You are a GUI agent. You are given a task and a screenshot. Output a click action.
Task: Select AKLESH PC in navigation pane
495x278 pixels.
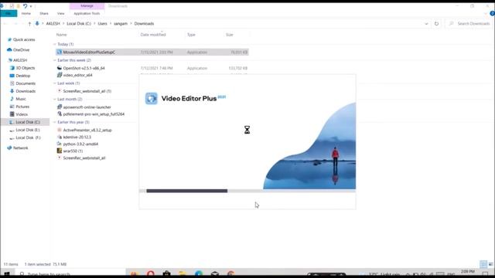(x=18, y=60)
